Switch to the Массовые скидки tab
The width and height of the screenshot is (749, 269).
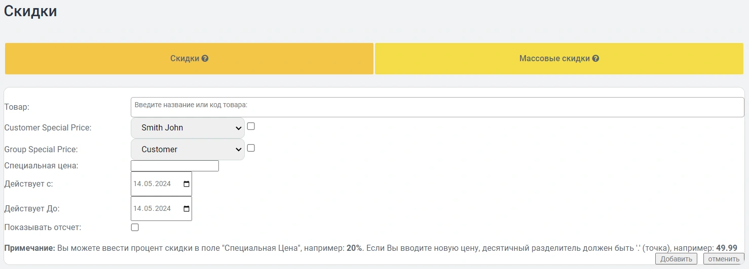click(559, 59)
